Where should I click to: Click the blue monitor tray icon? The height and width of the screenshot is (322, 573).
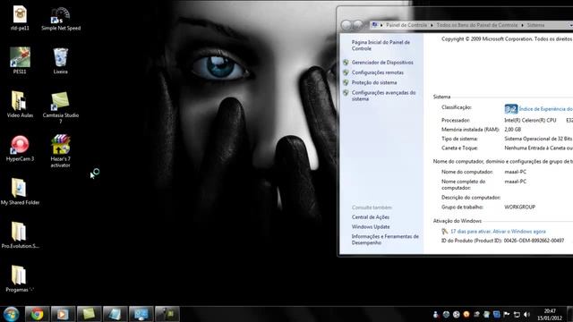click(x=496, y=314)
